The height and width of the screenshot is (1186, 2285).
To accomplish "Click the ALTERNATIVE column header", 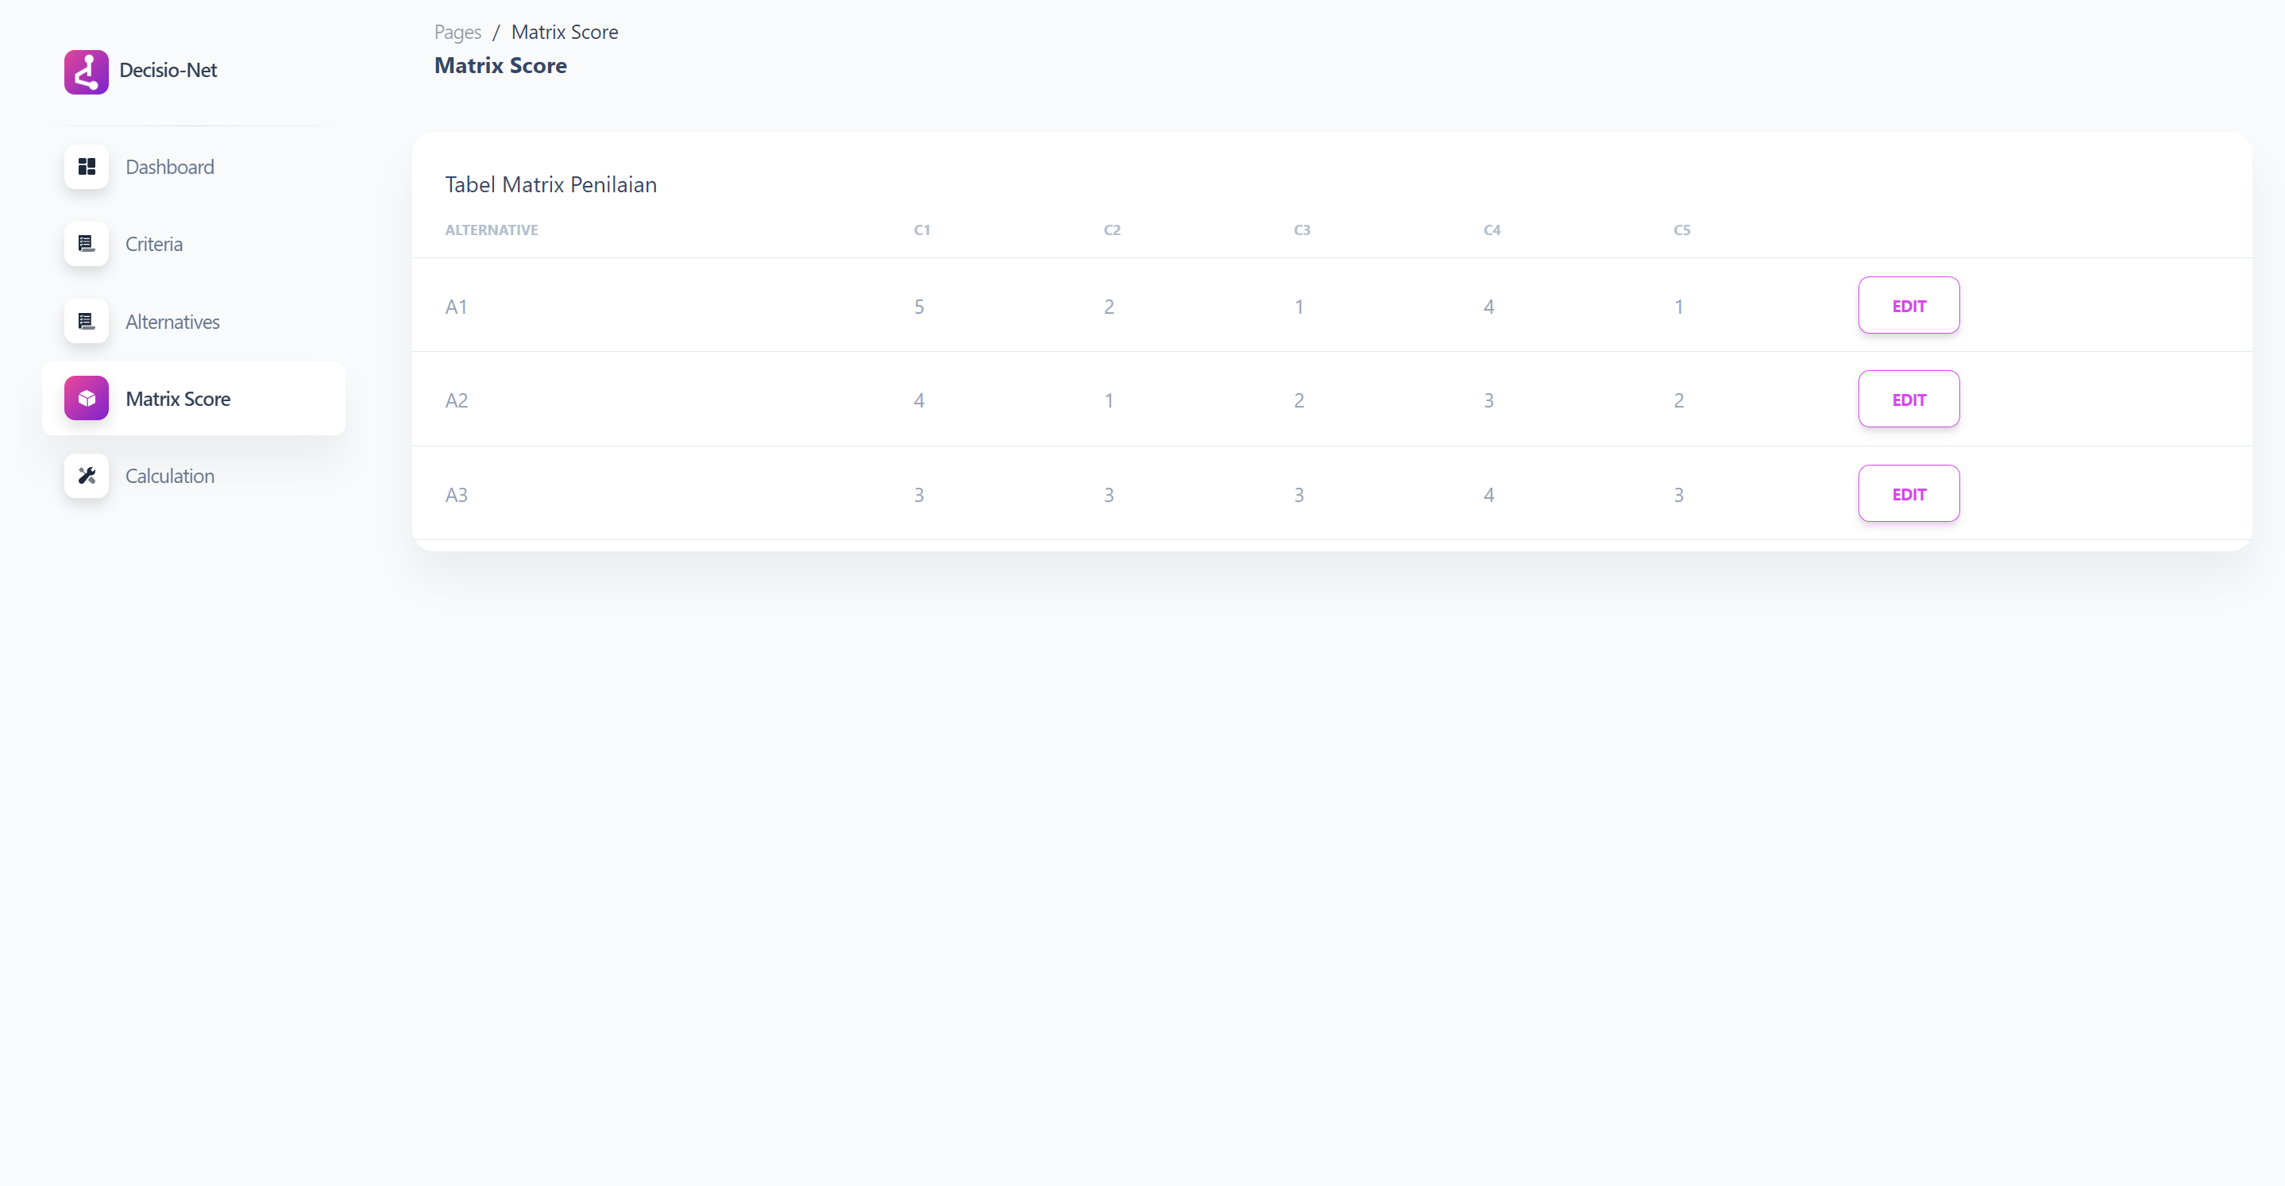I will coord(492,230).
